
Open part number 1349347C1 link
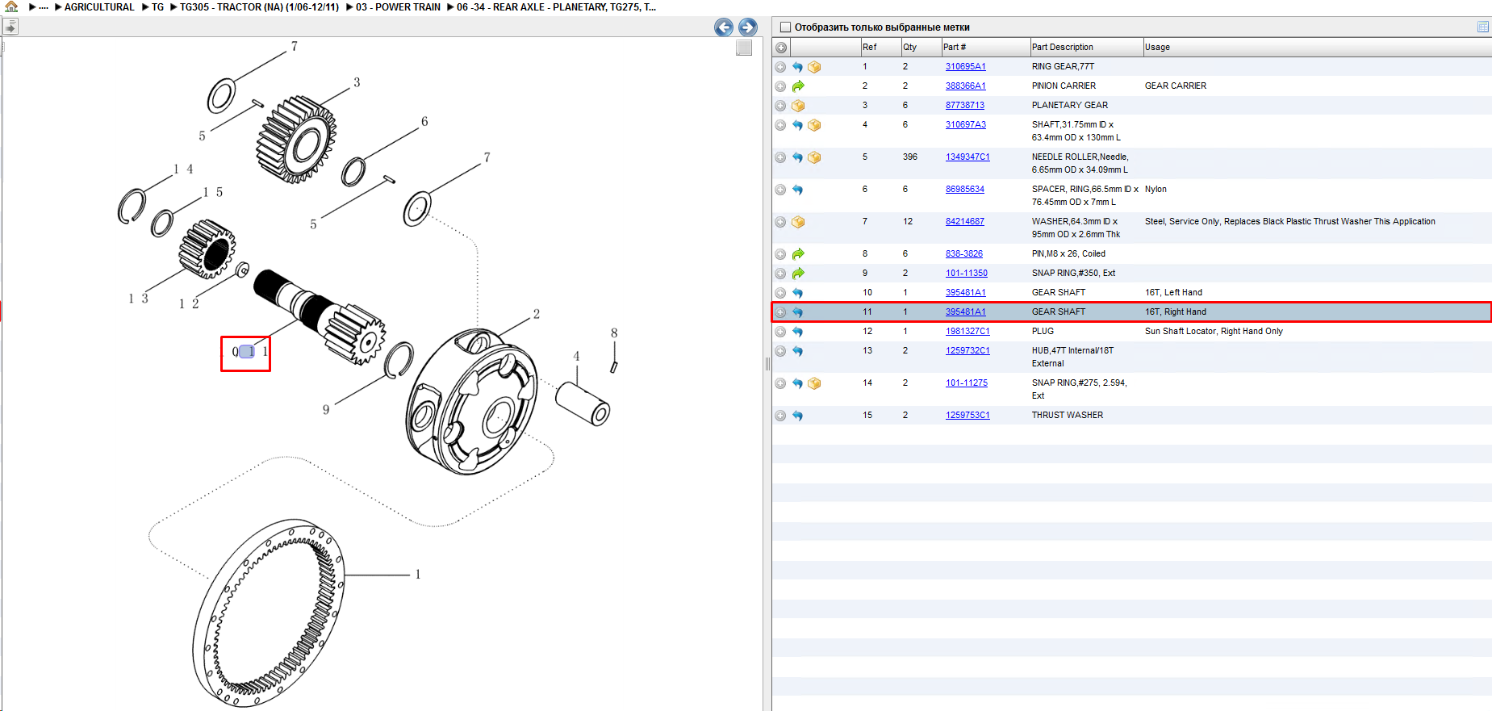click(968, 157)
